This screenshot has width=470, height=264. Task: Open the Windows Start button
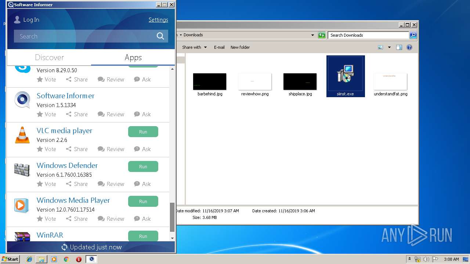[10, 259]
